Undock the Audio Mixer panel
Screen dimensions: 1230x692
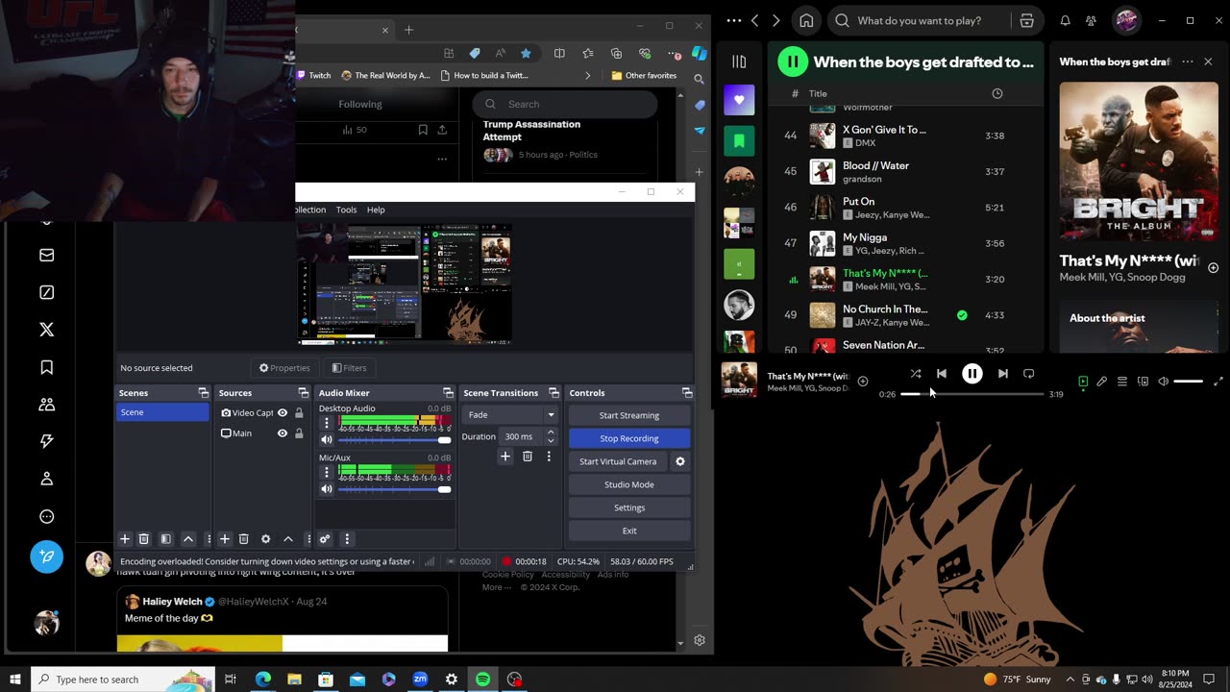point(448,393)
